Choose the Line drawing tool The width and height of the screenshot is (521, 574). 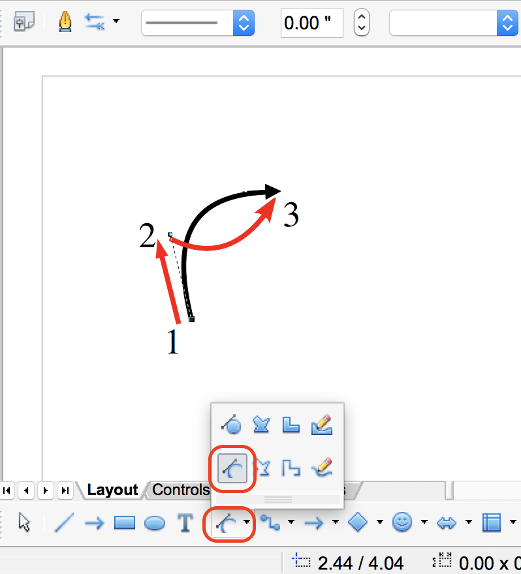64,522
